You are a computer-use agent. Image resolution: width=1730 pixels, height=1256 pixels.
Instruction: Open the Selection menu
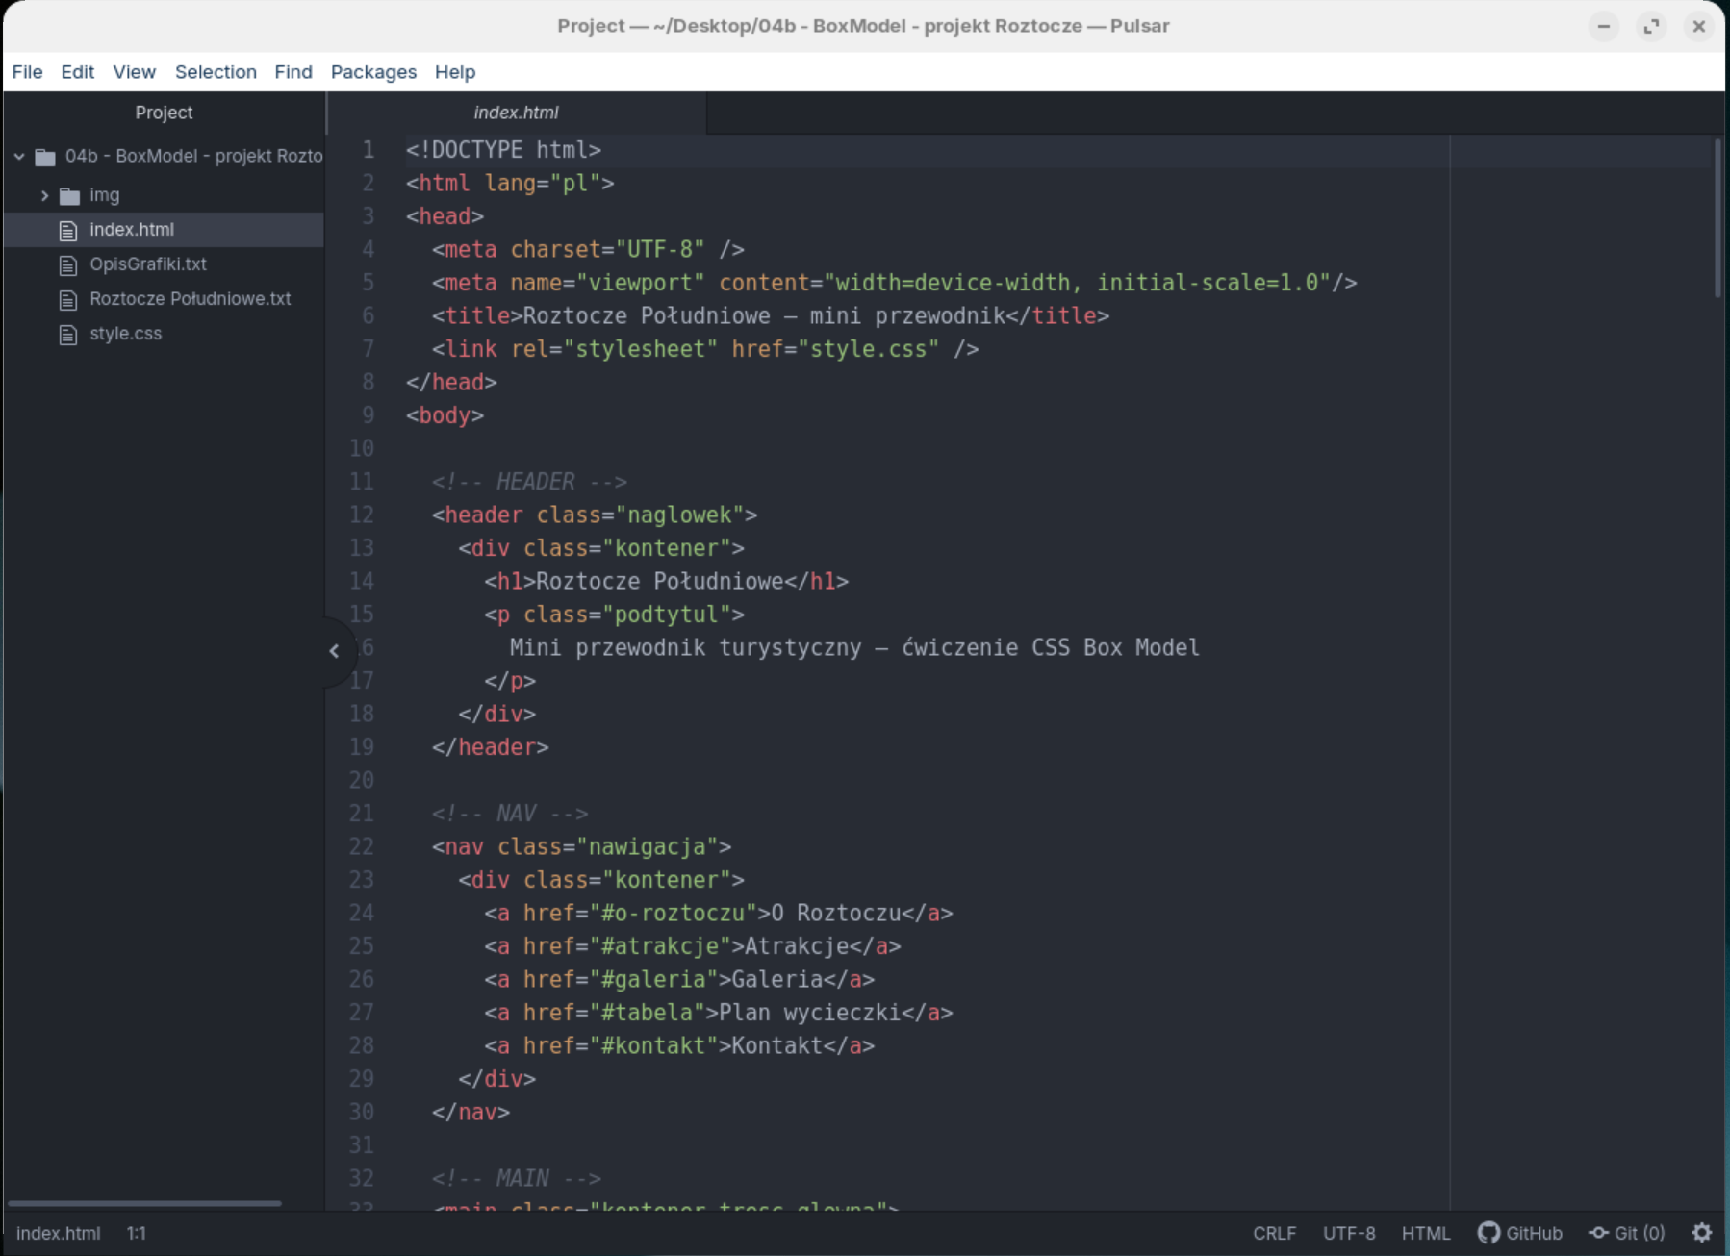pyautogui.click(x=216, y=72)
